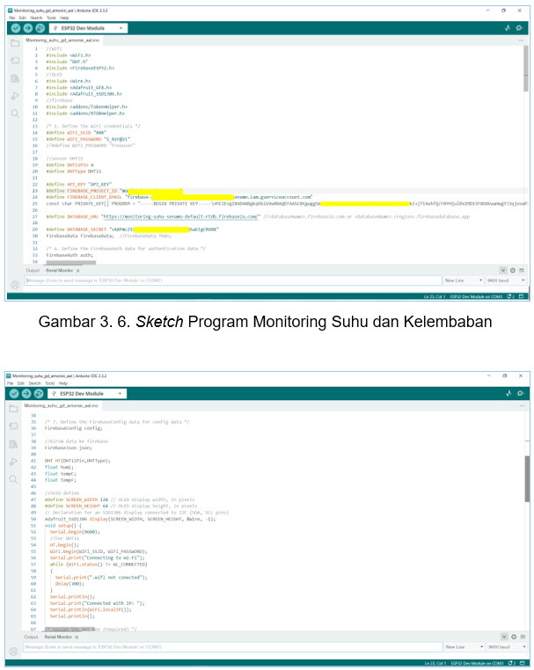The image size is (534, 670).
Task: Click 'ESP32 Dev Module on COM3' in the top status bar
Action: click(476, 296)
